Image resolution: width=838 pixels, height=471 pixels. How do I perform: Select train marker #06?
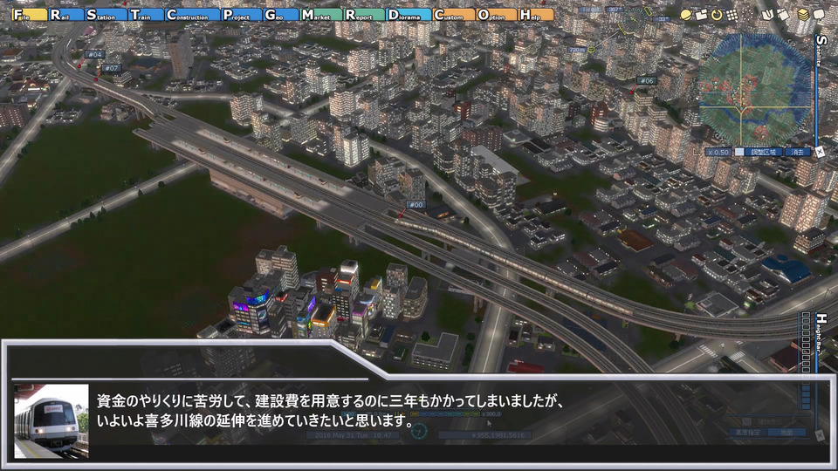(646, 81)
